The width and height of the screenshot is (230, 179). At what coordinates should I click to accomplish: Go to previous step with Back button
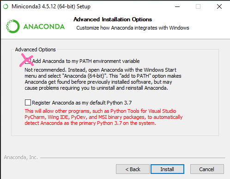tap(133, 169)
